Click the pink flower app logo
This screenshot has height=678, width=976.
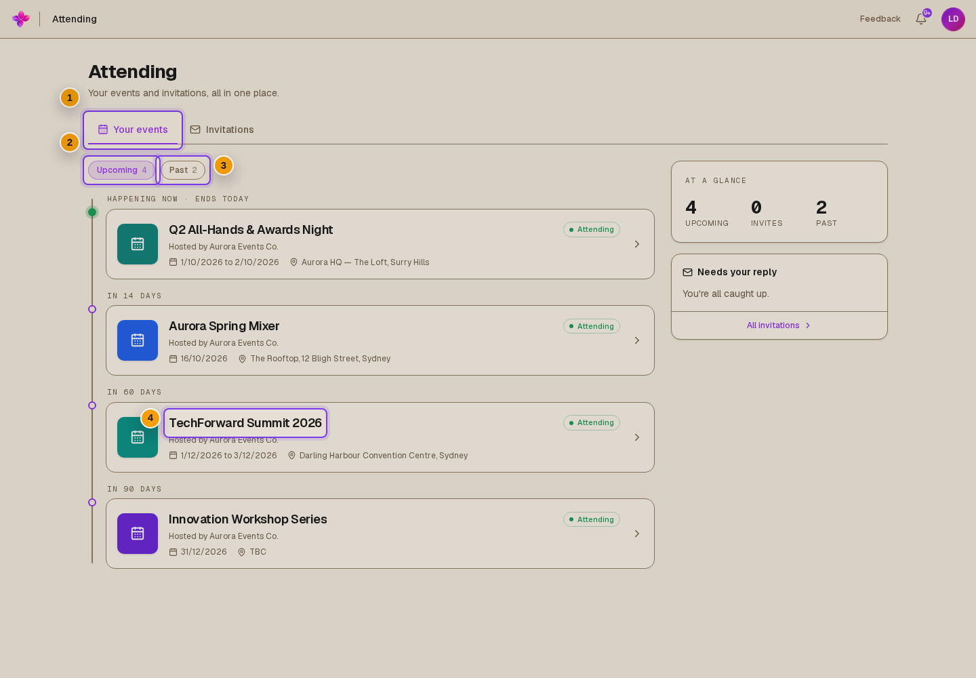(21, 19)
